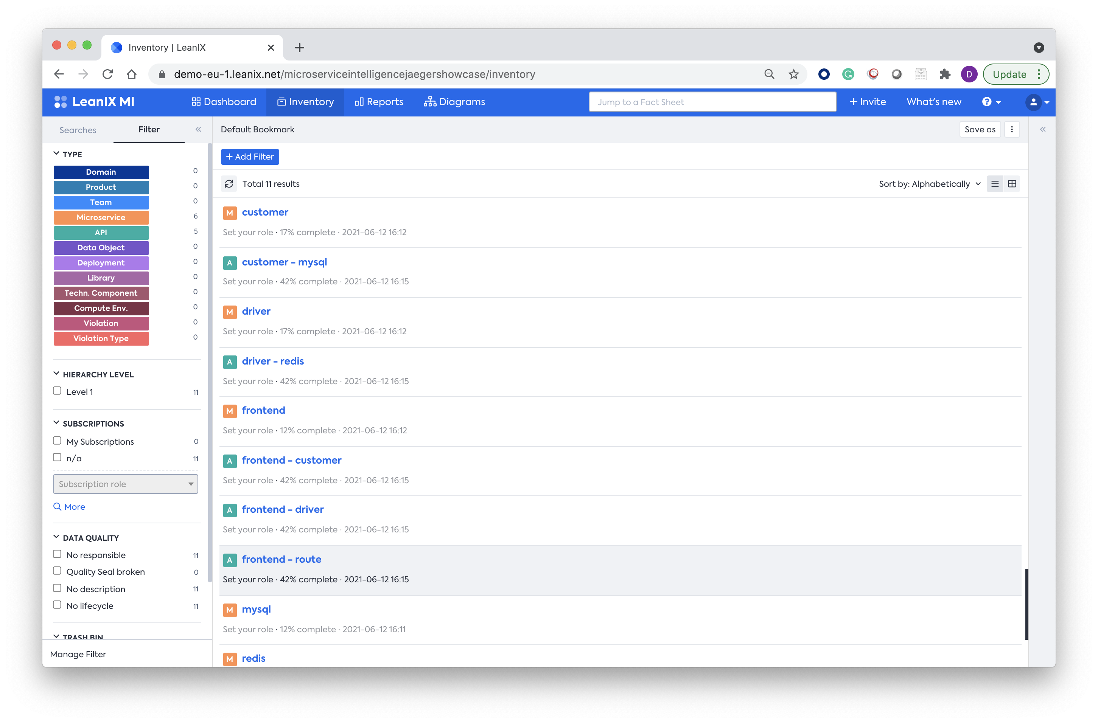Image resolution: width=1098 pixels, height=723 pixels.
Task: Click Manage Filter at sidebar bottom
Action: click(78, 654)
